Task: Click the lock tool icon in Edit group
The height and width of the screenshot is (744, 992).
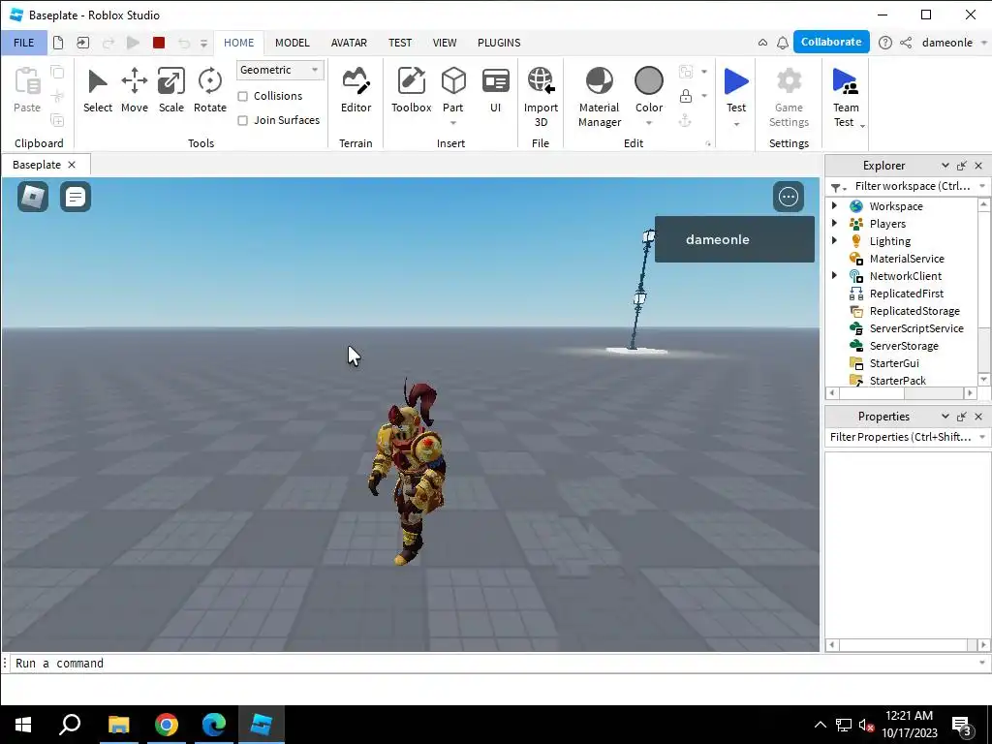Action: tap(685, 96)
